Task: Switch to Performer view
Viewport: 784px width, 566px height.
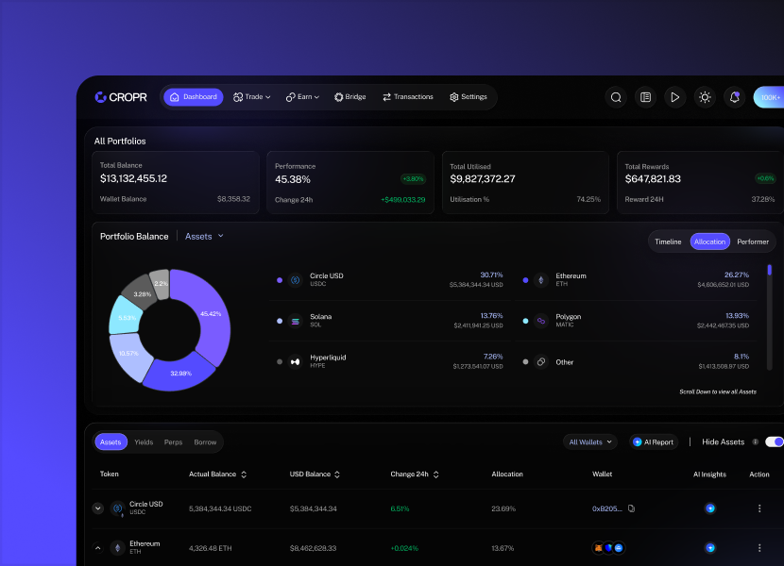Action: (753, 241)
